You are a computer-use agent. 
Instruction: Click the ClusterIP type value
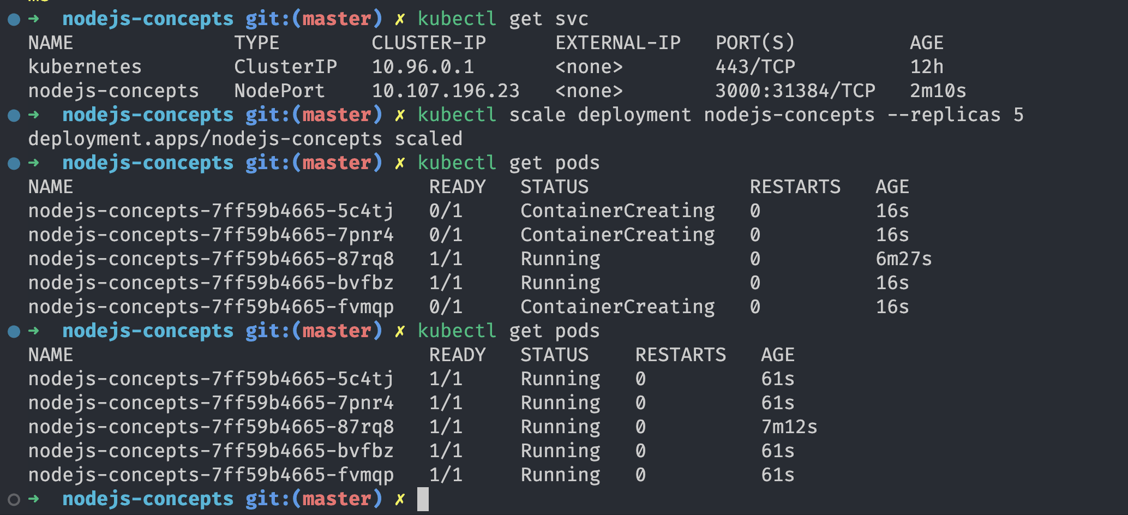click(x=286, y=67)
